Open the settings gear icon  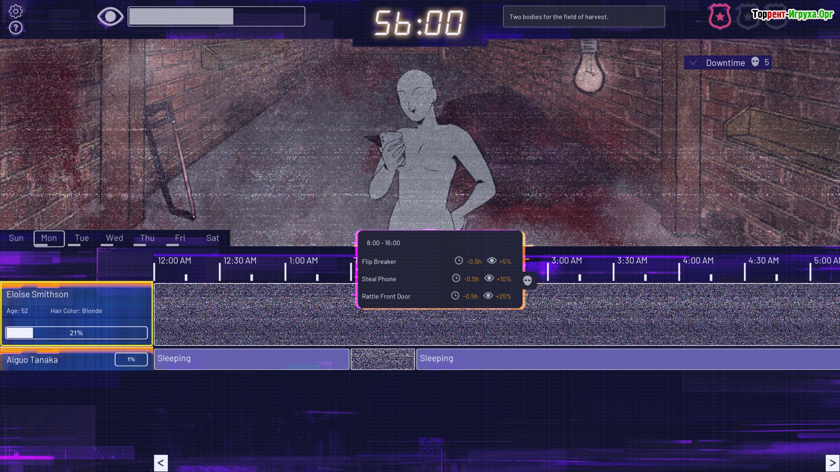[x=16, y=11]
